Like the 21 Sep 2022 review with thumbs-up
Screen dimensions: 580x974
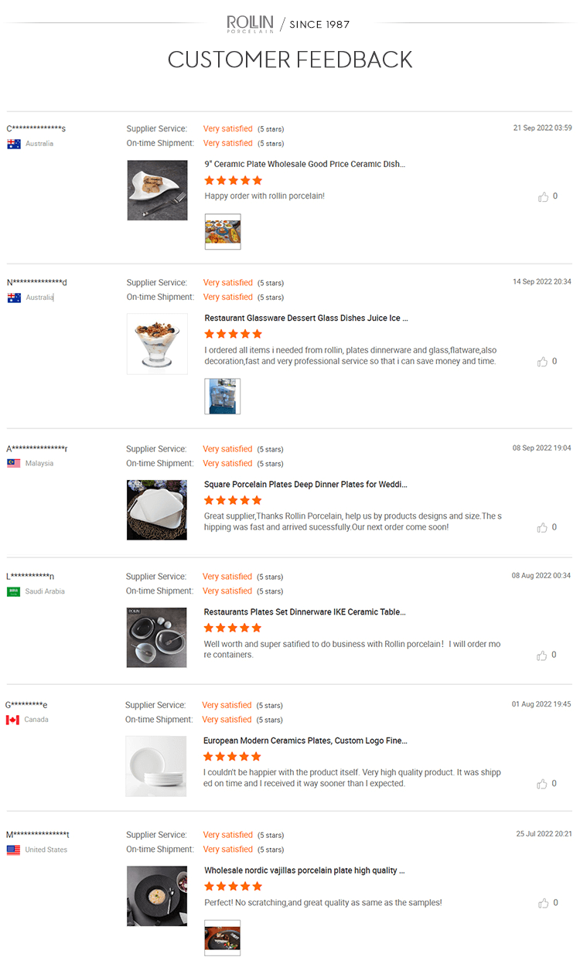(543, 197)
